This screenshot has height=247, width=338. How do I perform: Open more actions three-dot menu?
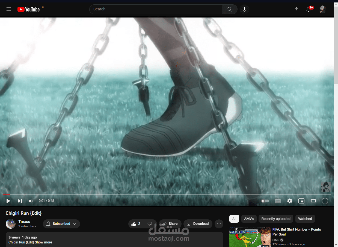point(219,224)
